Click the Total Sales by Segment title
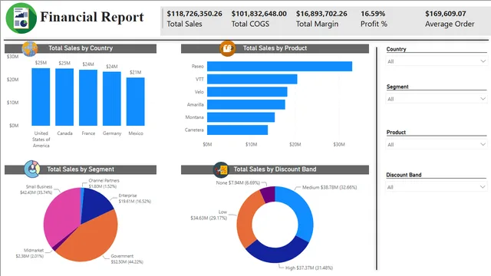This screenshot has height=276, width=491. tap(81, 169)
